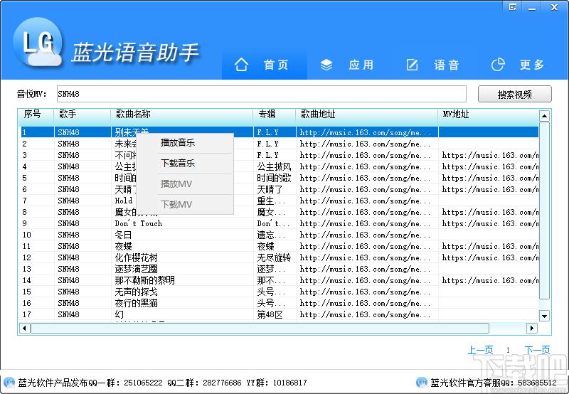The height and width of the screenshot is (394, 569).
Task: Switch to the 首页 tab
Action: tap(265, 65)
